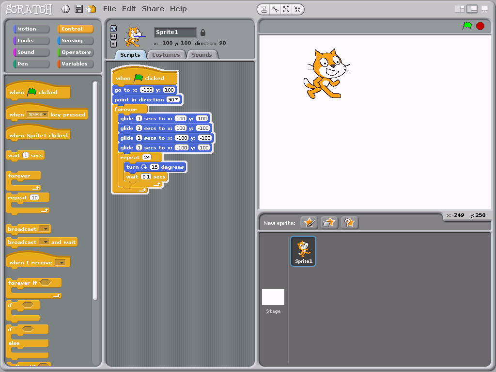The height and width of the screenshot is (372, 496).
Task: Switch to the Sounds tab
Action: [202, 55]
